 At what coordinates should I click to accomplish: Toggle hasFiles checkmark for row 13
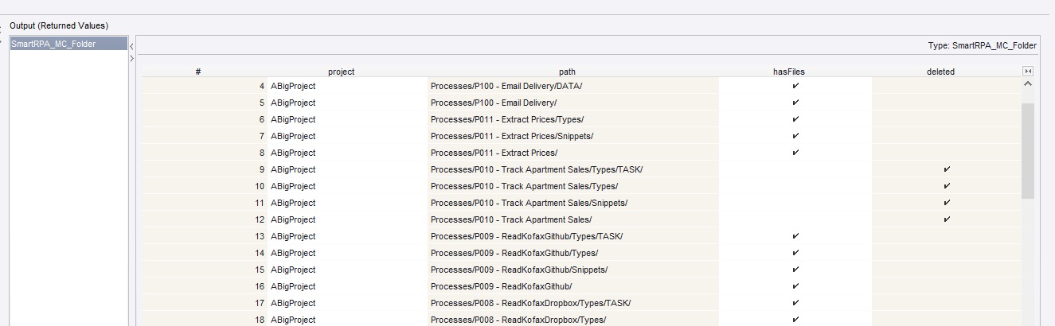pyautogui.click(x=795, y=236)
